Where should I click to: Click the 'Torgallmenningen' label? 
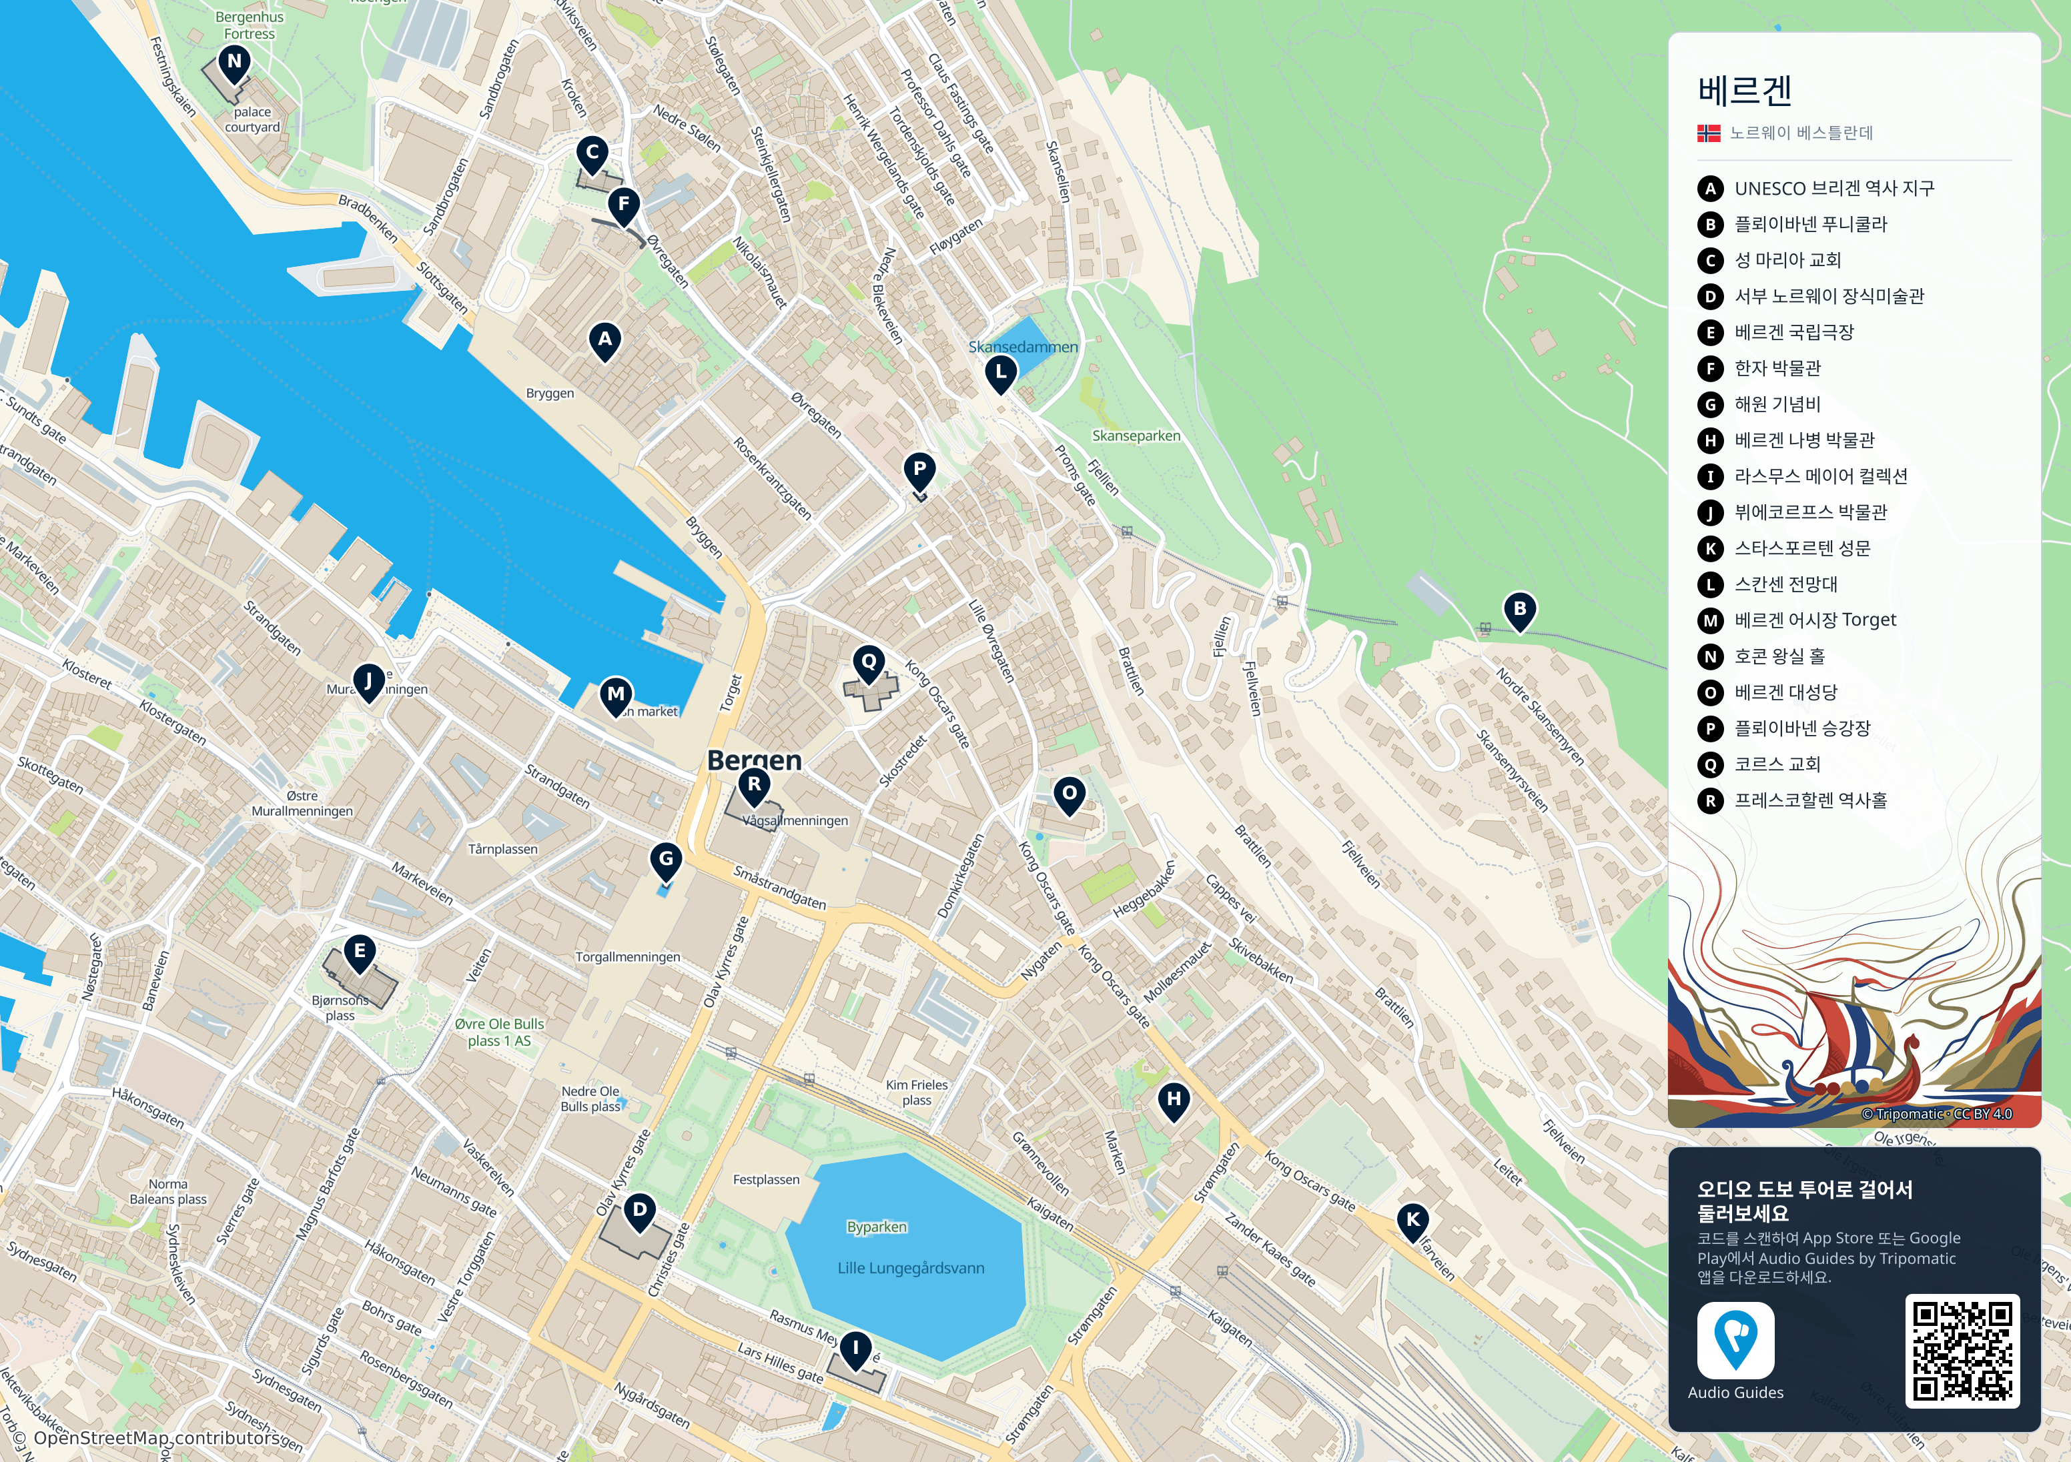628,957
